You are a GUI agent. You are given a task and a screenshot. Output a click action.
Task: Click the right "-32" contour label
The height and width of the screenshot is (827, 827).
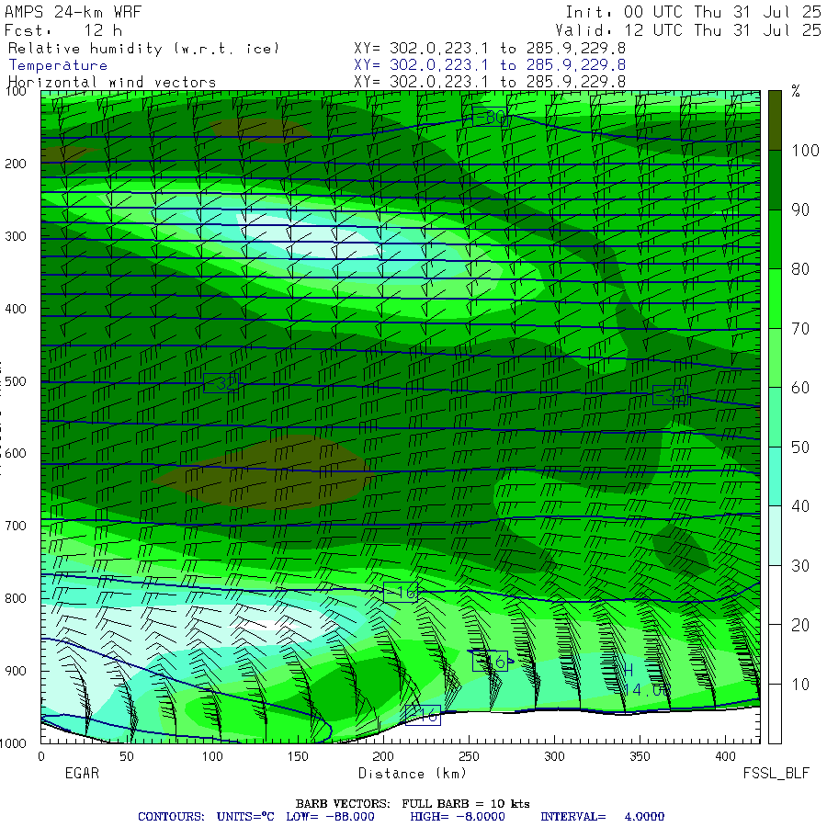coord(670,395)
